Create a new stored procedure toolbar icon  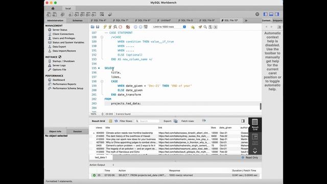pos(88,14)
